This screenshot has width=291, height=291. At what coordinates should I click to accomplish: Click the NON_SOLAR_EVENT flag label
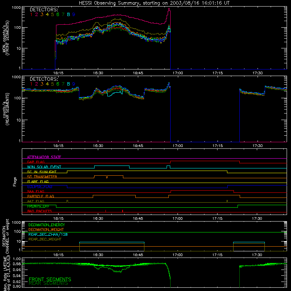44,167
